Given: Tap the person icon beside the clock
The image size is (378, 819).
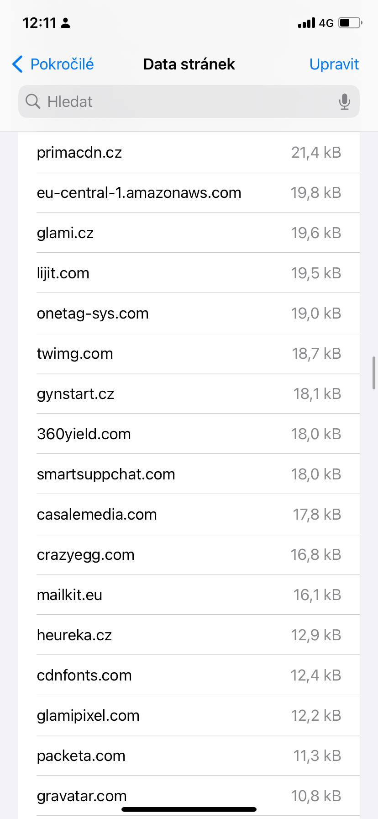Looking at the screenshot, I should click(66, 23).
